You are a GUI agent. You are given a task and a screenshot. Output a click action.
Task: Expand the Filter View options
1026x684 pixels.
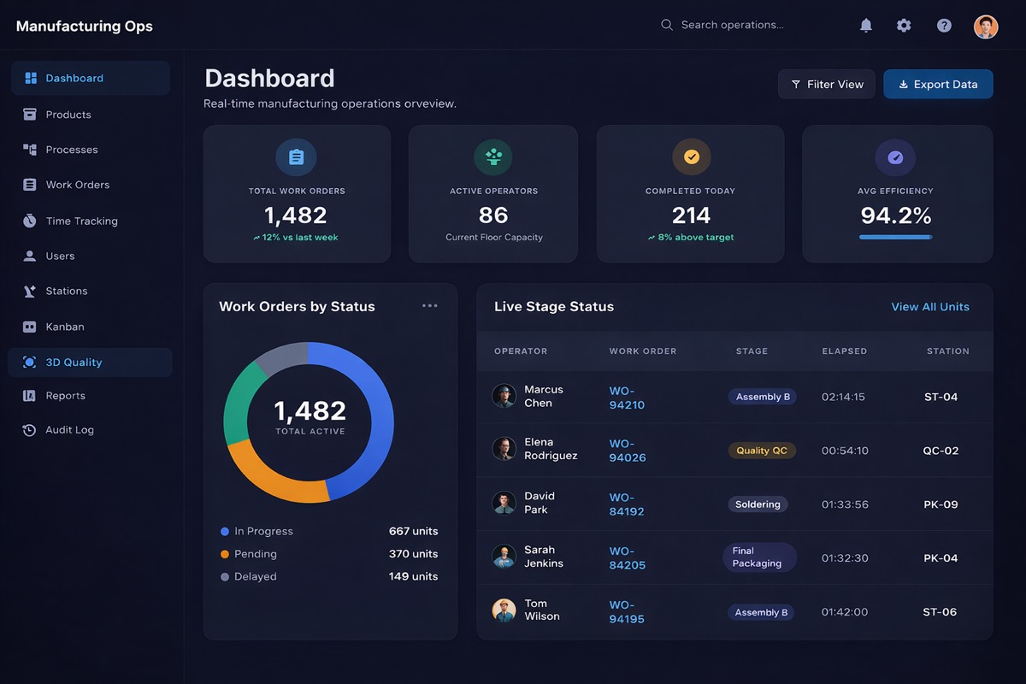[826, 84]
